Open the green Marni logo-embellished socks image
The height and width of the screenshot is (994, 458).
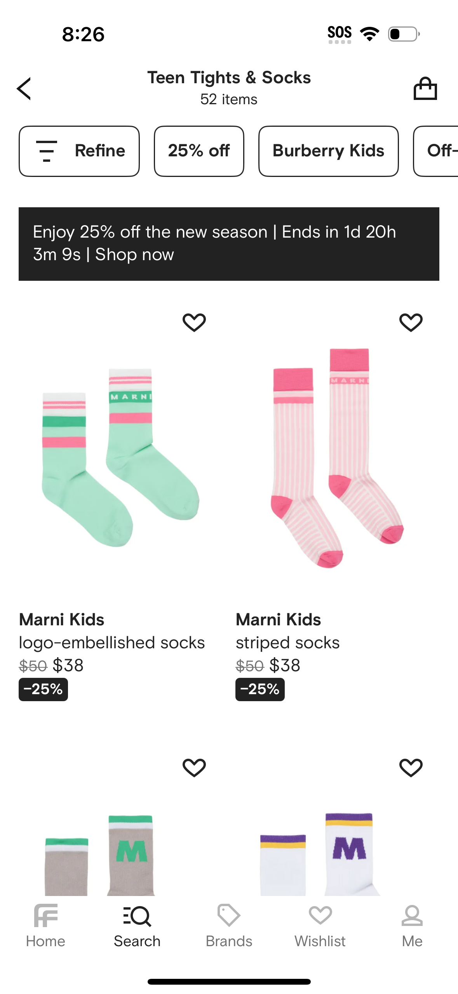120,457
